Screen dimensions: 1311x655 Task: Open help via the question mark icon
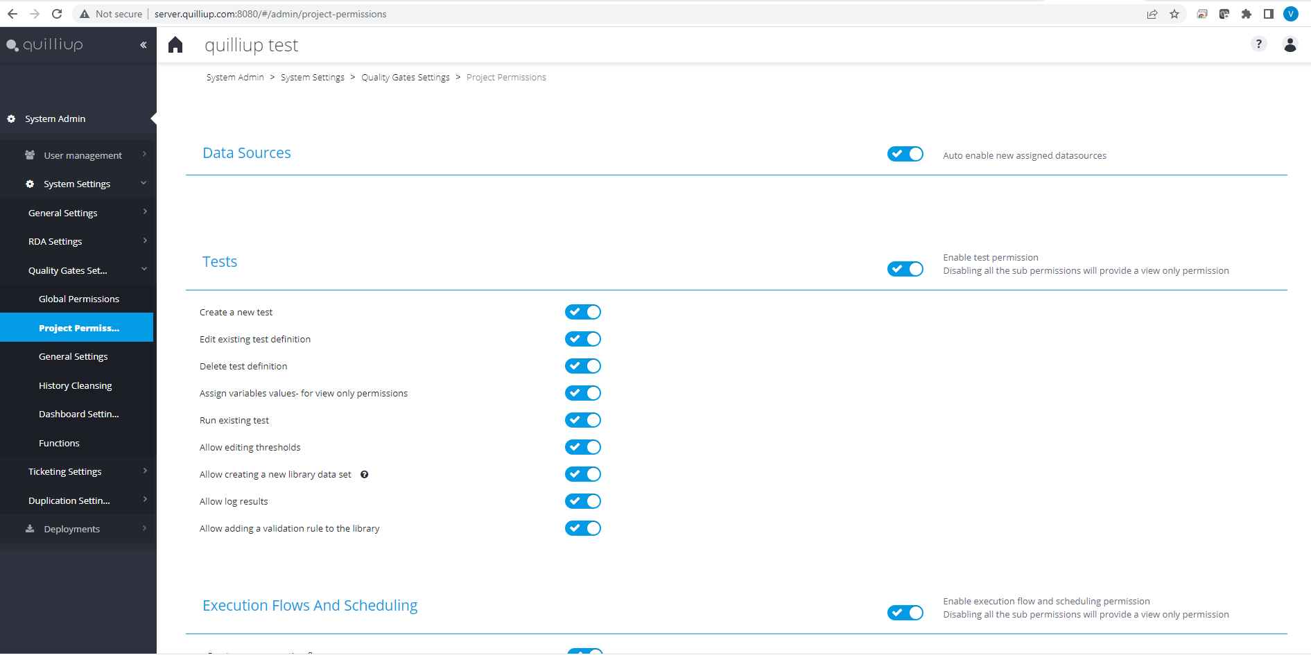pyautogui.click(x=1258, y=44)
